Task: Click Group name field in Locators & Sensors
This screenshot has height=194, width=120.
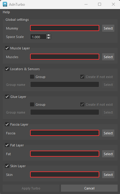Action: click(x=65, y=84)
